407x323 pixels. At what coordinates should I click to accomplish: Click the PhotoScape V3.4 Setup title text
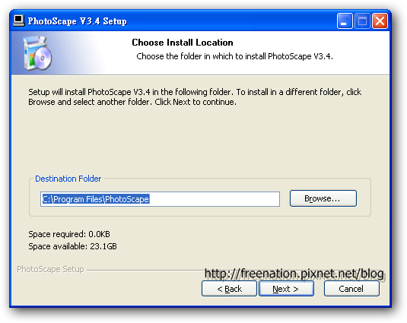point(78,21)
